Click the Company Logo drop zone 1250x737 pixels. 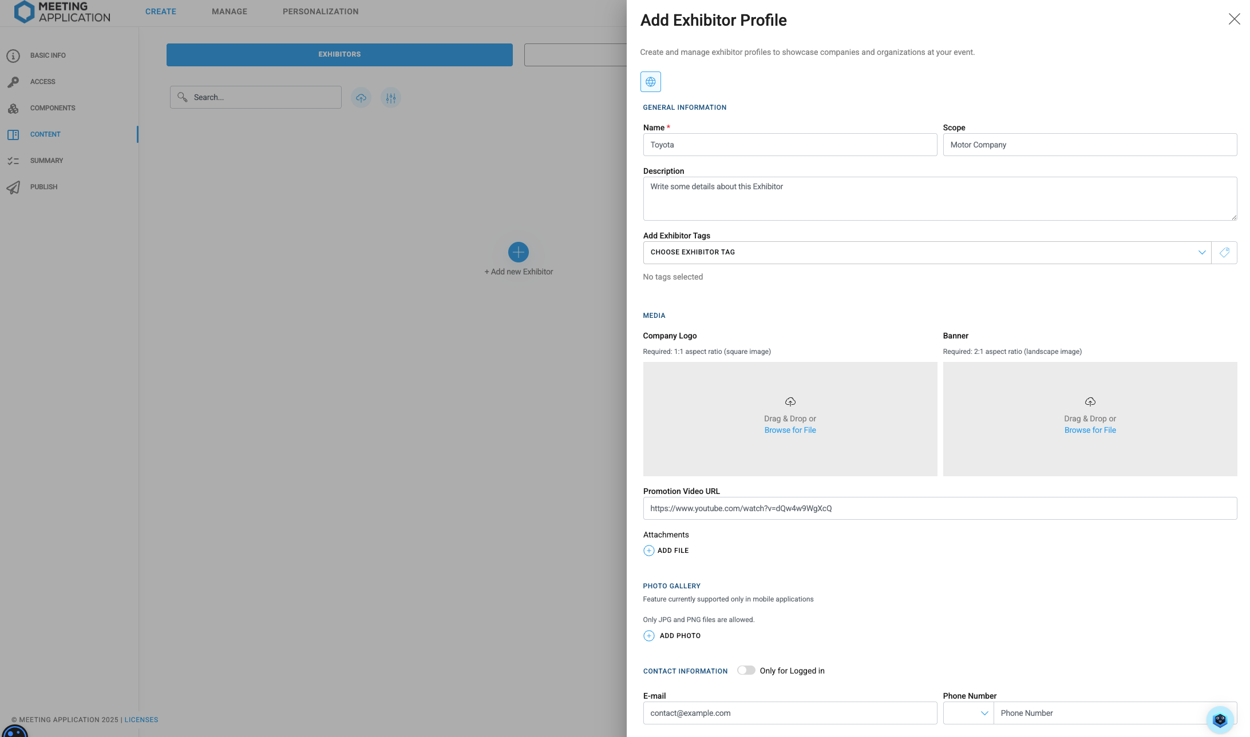[x=790, y=419]
